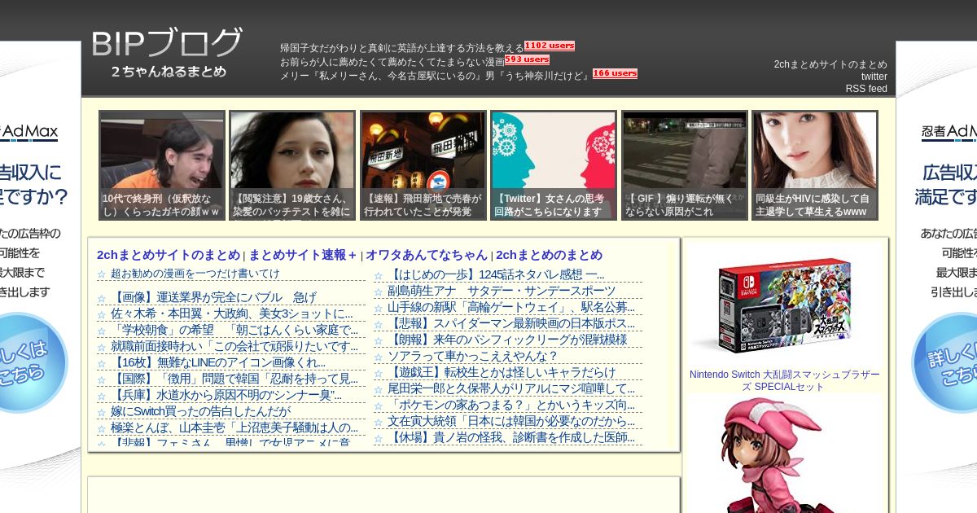Open the twitter header link
This screenshot has width=977, height=513.
(874, 77)
